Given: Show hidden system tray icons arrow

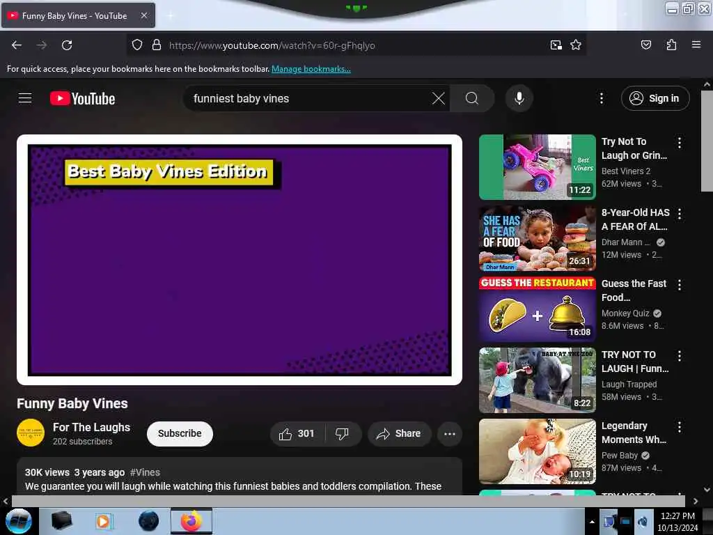Looking at the screenshot, I should coord(592,521).
